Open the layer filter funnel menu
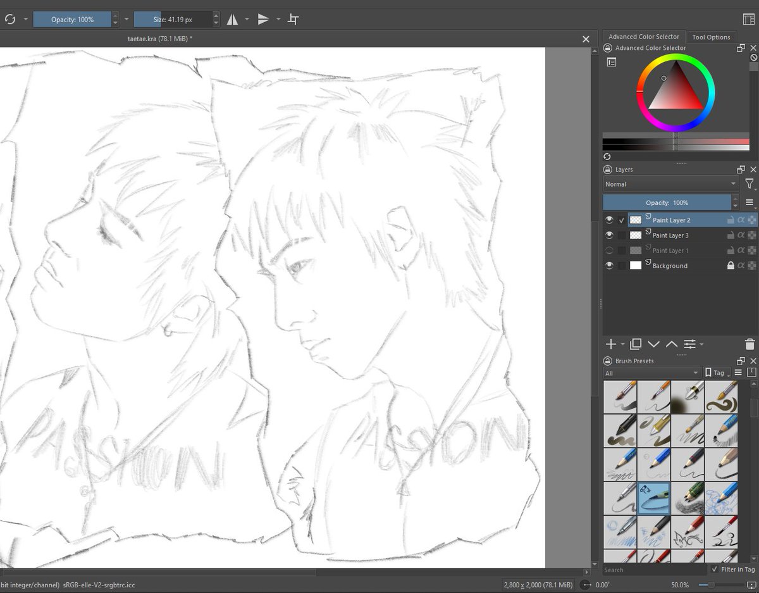 click(750, 184)
